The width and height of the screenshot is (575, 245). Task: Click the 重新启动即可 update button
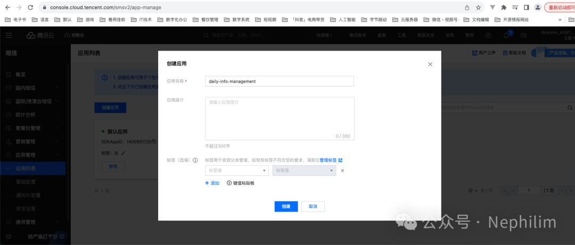[560, 7]
